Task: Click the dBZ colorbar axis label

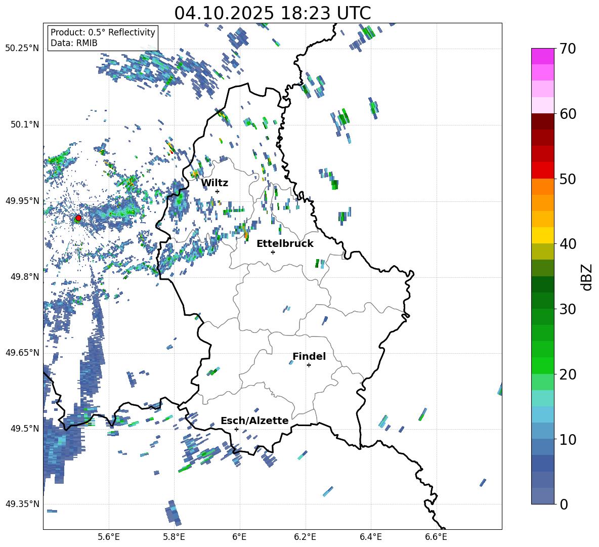Action: coord(586,277)
